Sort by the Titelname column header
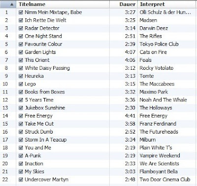The width and height of the screenshot is (197, 186). click(63, 4)
